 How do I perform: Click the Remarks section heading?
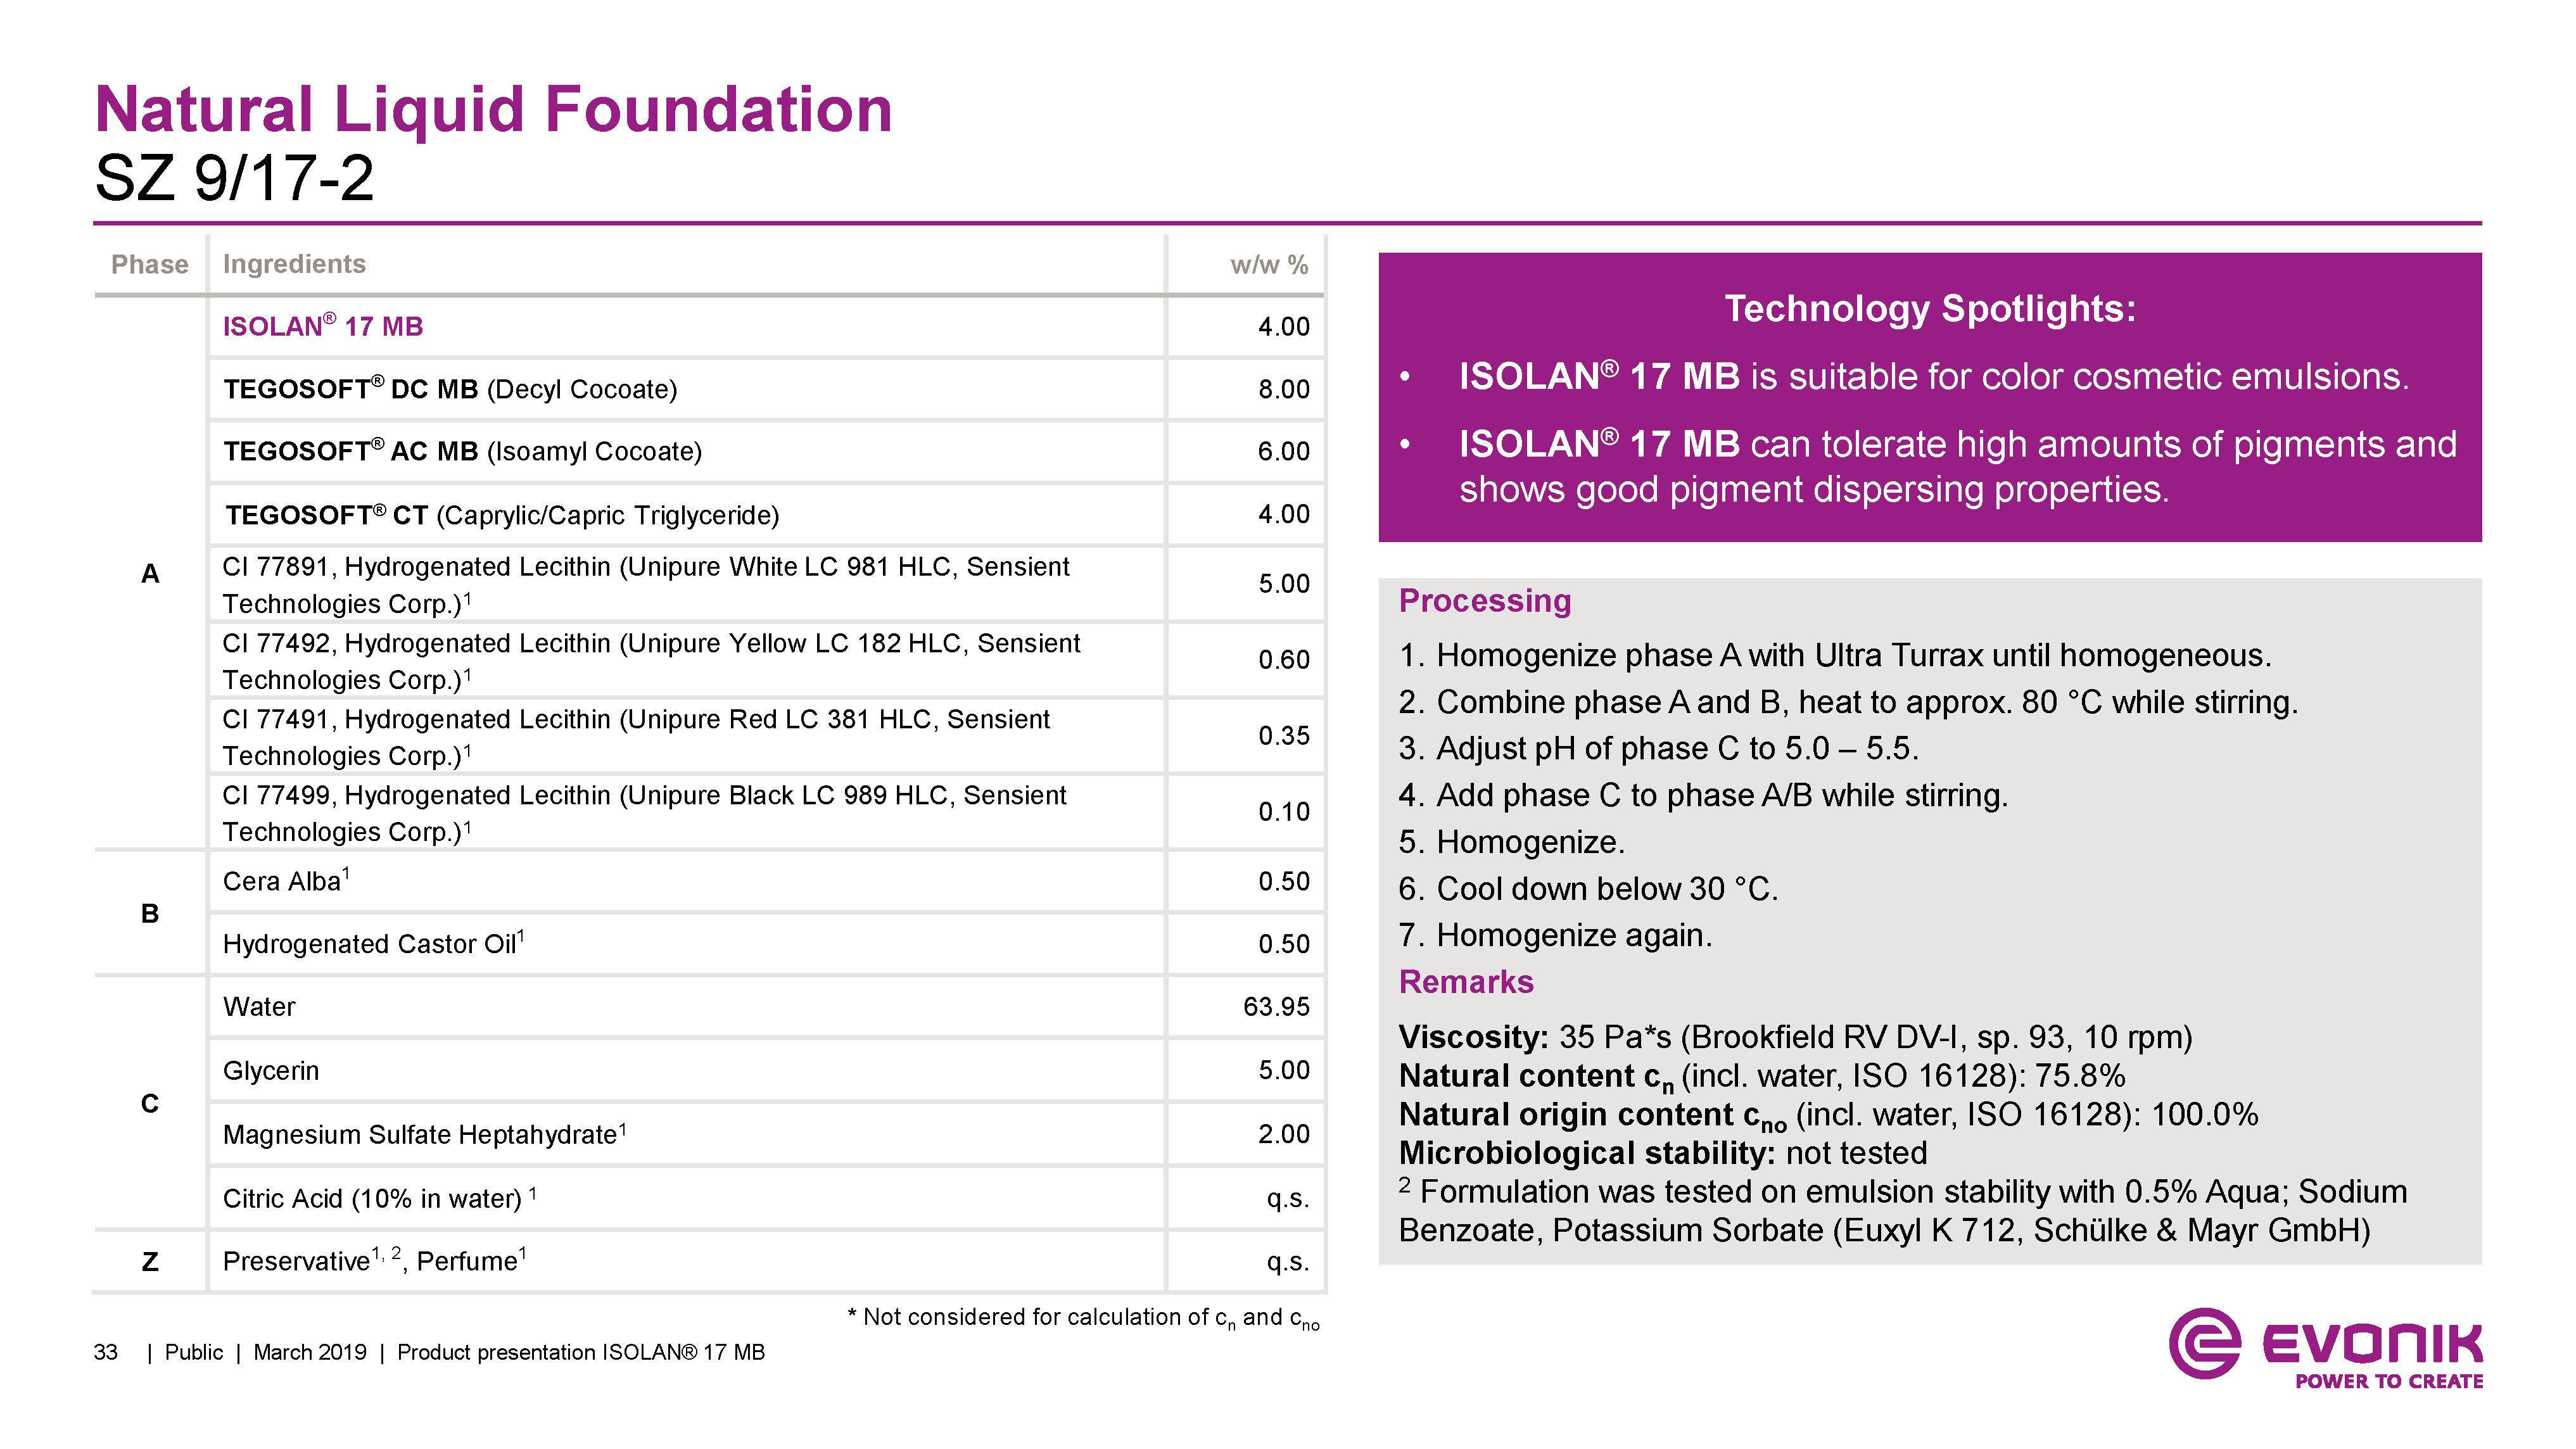pos(1465,982)
